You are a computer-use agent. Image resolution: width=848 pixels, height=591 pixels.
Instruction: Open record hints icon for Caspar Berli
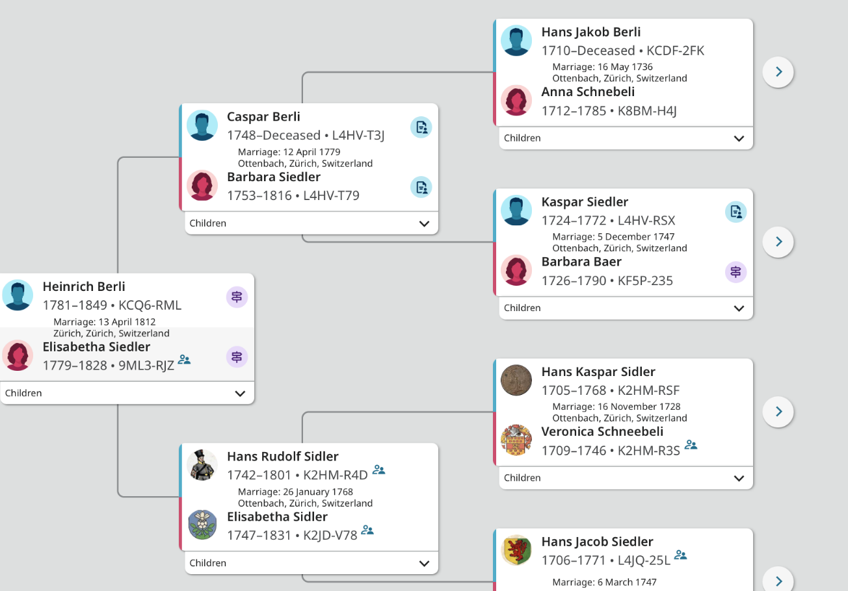(x=421, y=127)
